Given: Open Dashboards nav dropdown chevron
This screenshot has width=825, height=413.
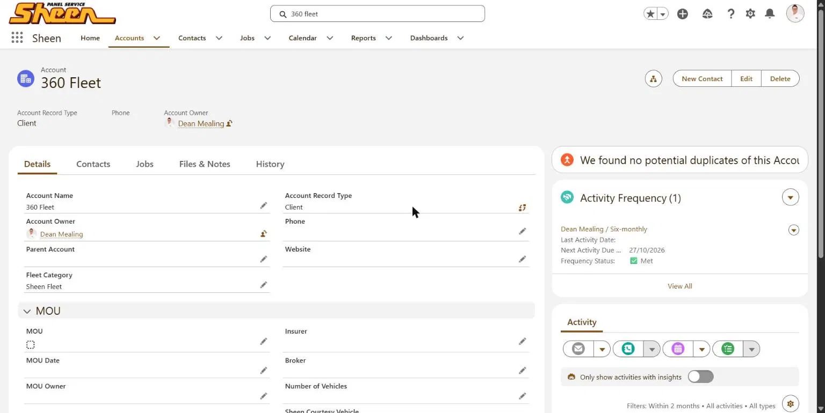Looking at the screenshot, I should [x=460, y=38].
